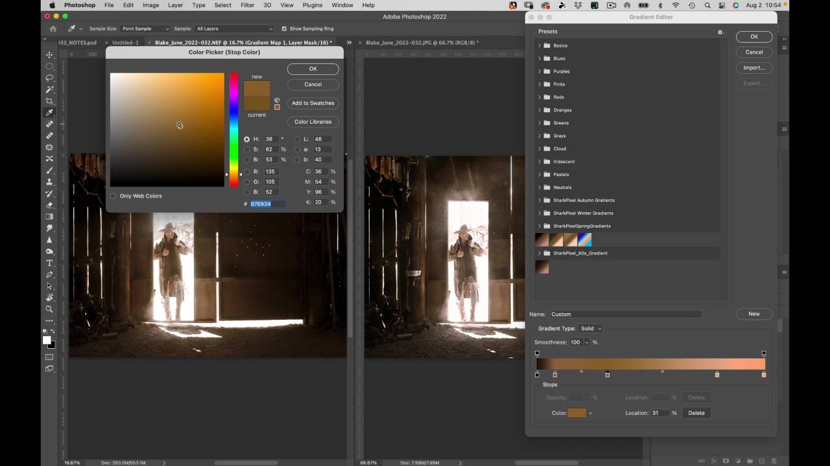Open the Gradient Type dropdown
Viewport: 830px width, 466px height.
pyautogui.click(x=590, y=329)
